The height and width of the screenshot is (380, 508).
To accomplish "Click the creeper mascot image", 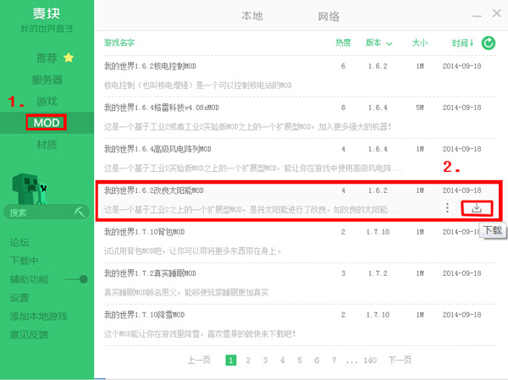I will [30, 189].
